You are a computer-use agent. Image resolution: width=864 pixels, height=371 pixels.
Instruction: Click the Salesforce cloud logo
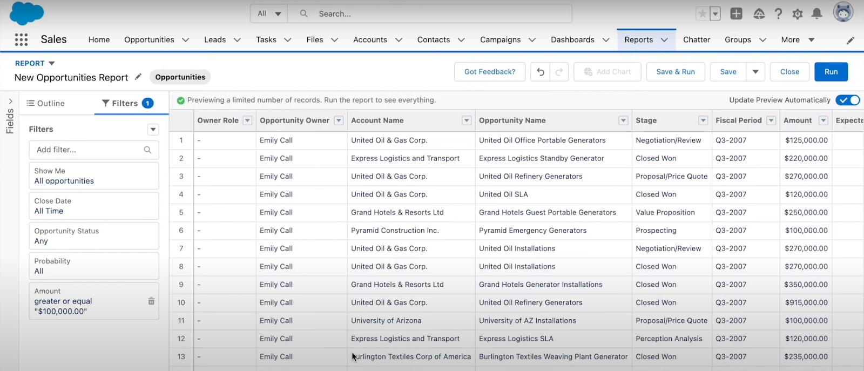point(26,13)
